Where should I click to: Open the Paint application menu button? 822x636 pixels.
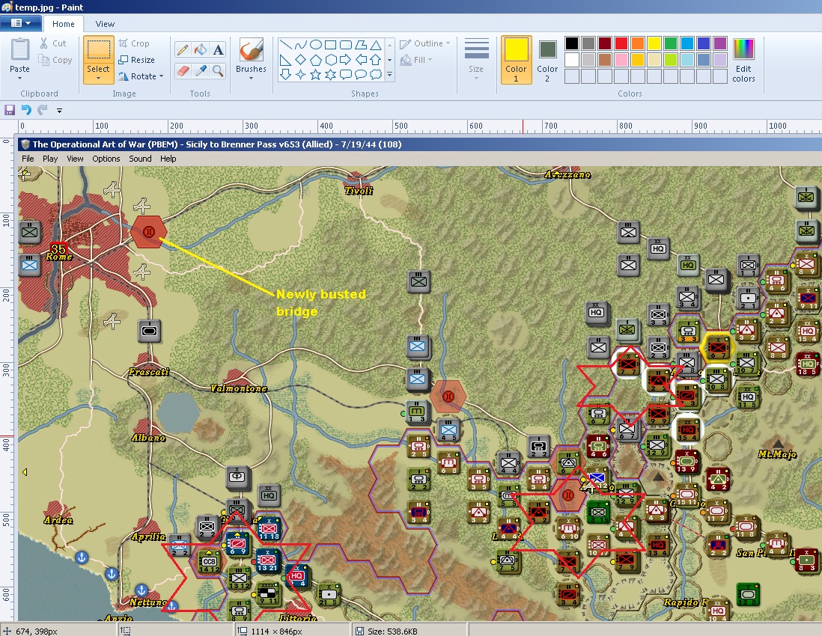[x=21, y=23]
